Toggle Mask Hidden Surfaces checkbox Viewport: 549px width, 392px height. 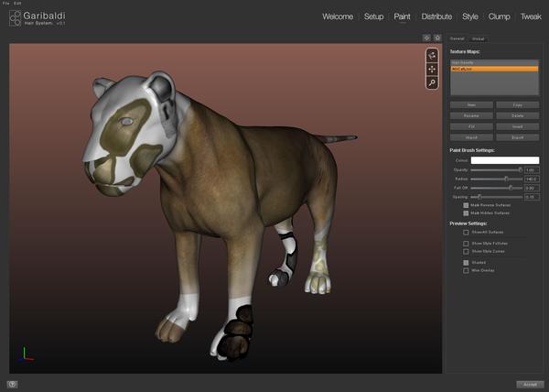(x=466, y=213)
